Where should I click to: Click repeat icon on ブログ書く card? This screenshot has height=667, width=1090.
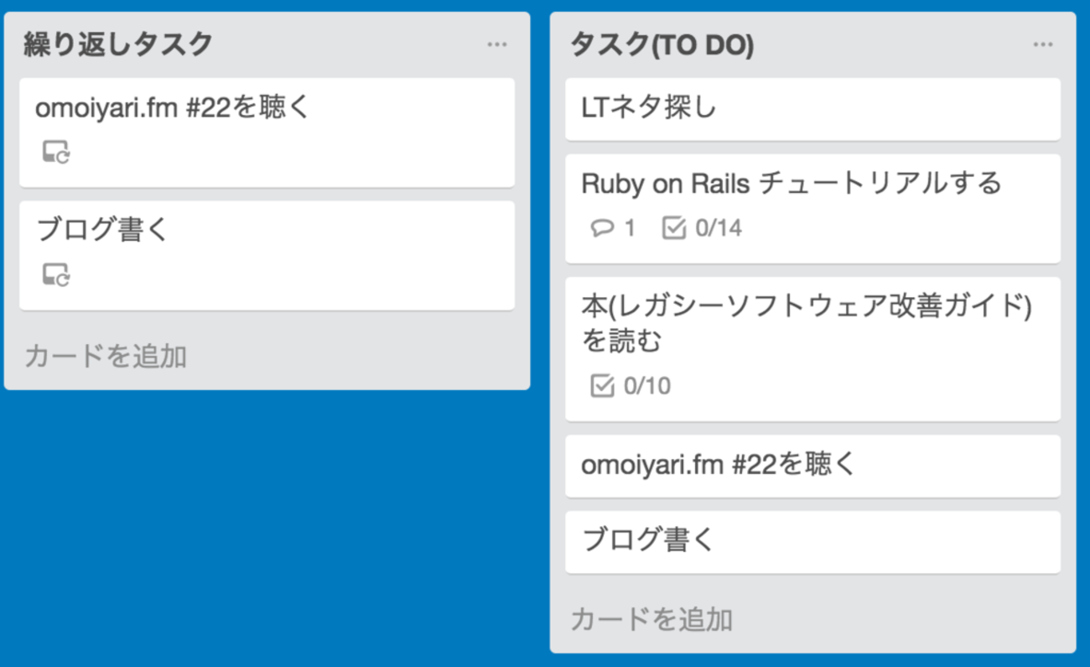tap(56, 274)
